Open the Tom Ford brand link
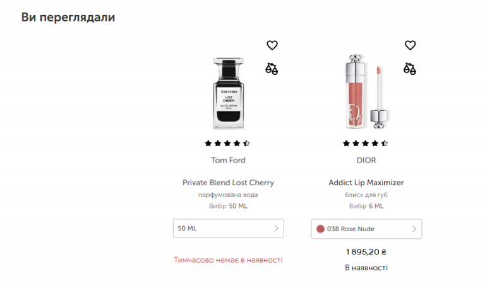This screenshot has width=485, height=286. point(228,160)
